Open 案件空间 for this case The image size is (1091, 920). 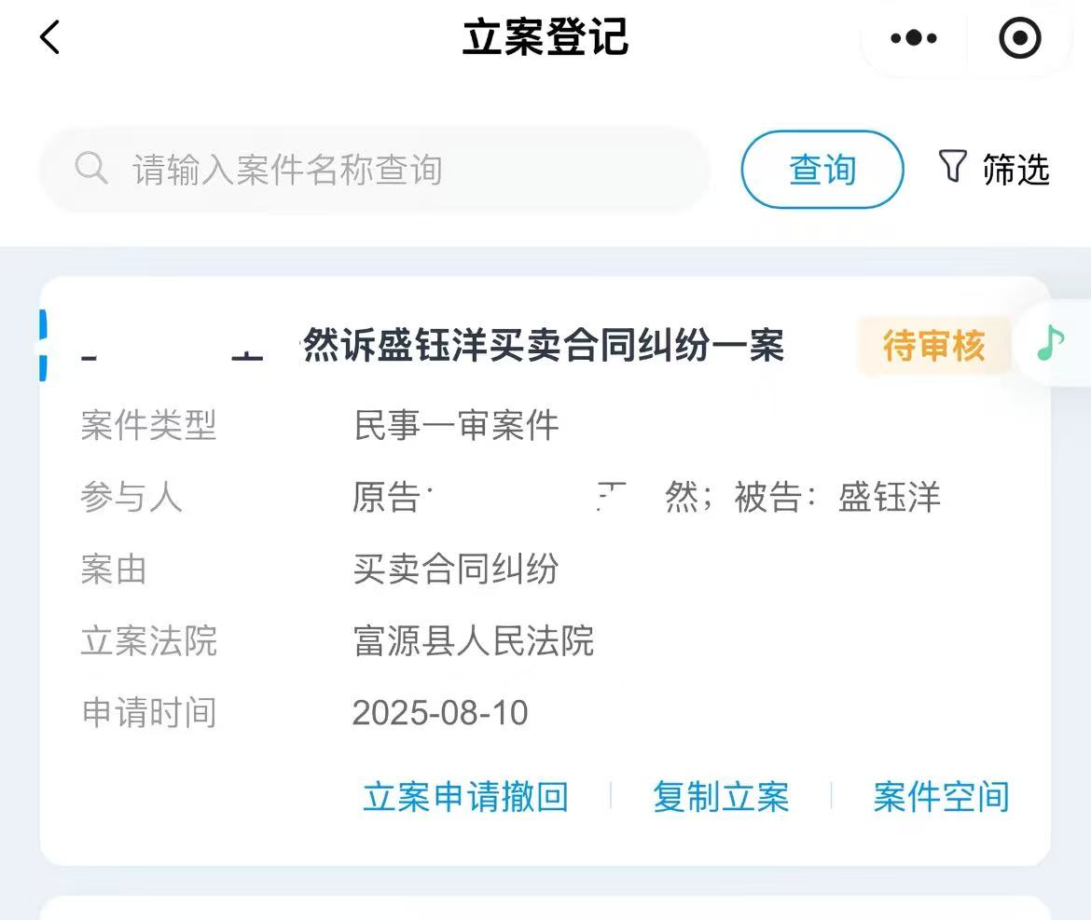pos(941,797)
